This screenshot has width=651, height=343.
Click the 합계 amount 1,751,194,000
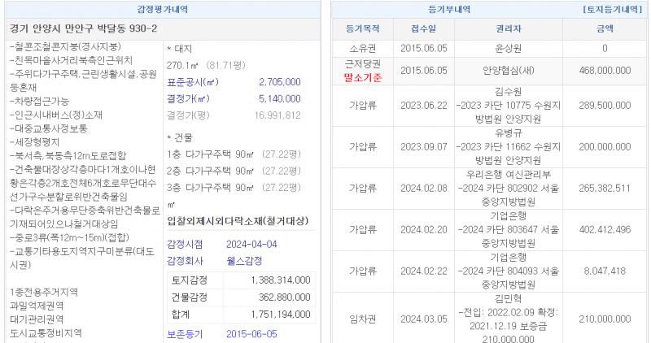[x=273, y=312]
